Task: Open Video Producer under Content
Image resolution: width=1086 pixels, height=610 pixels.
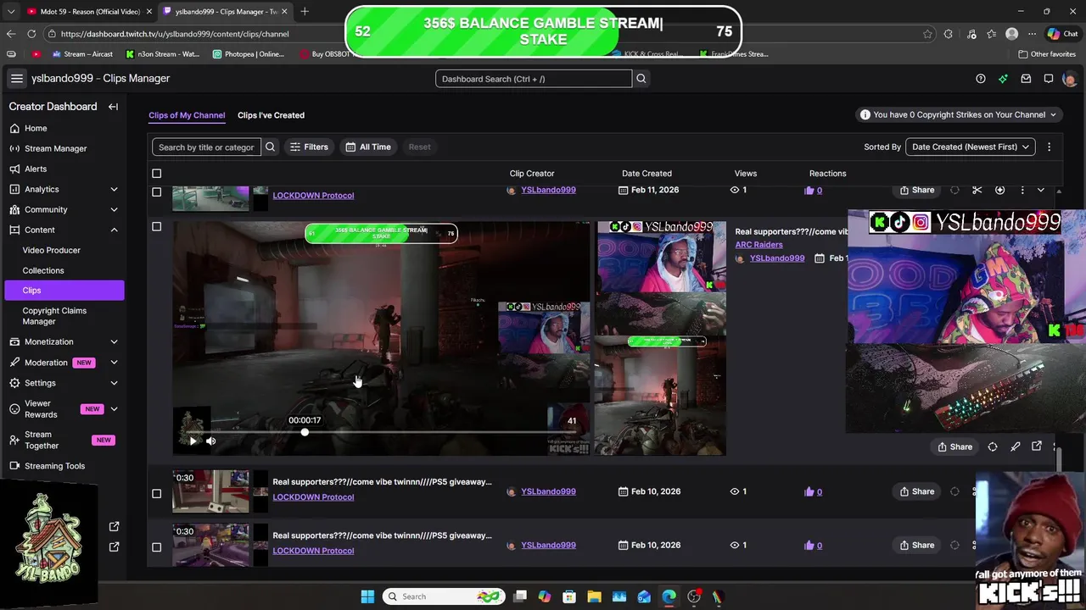Action: tap(51, 250)
